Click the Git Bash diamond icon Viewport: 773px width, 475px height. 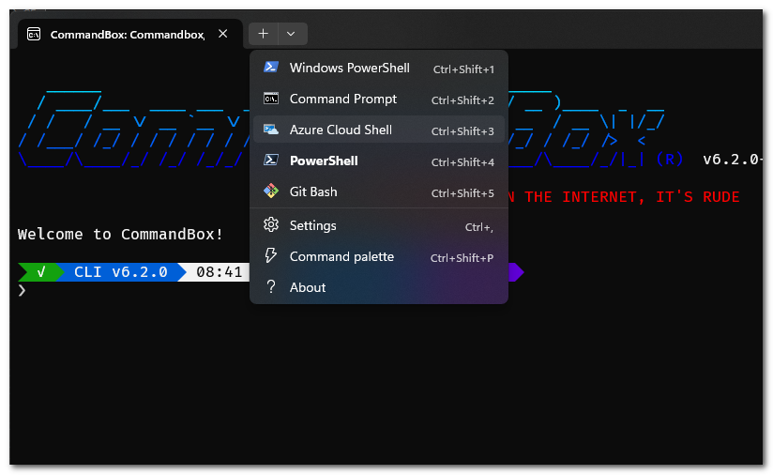click(271, 191)
